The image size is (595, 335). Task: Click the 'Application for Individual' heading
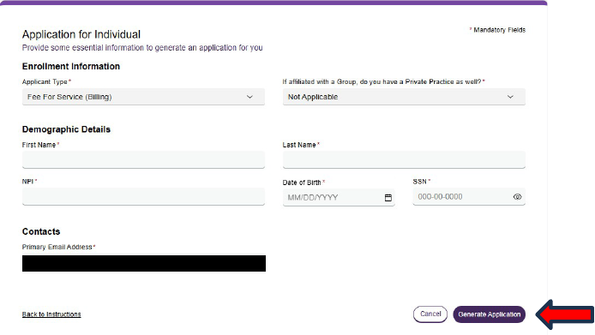(x=81, y=34)
